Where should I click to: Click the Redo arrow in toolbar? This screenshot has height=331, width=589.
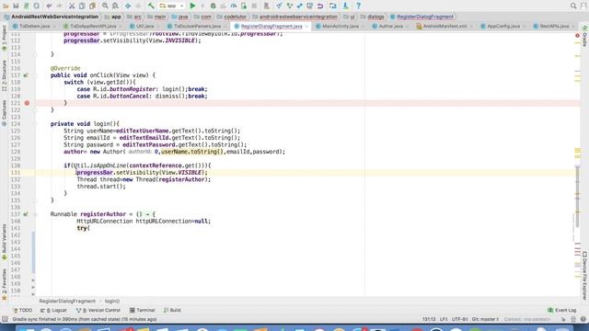(59, 6)
